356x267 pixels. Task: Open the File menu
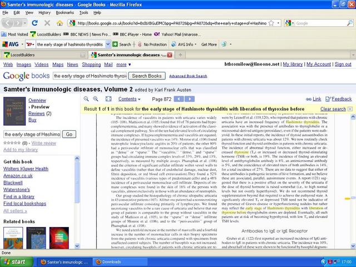(x=5, y=13)
